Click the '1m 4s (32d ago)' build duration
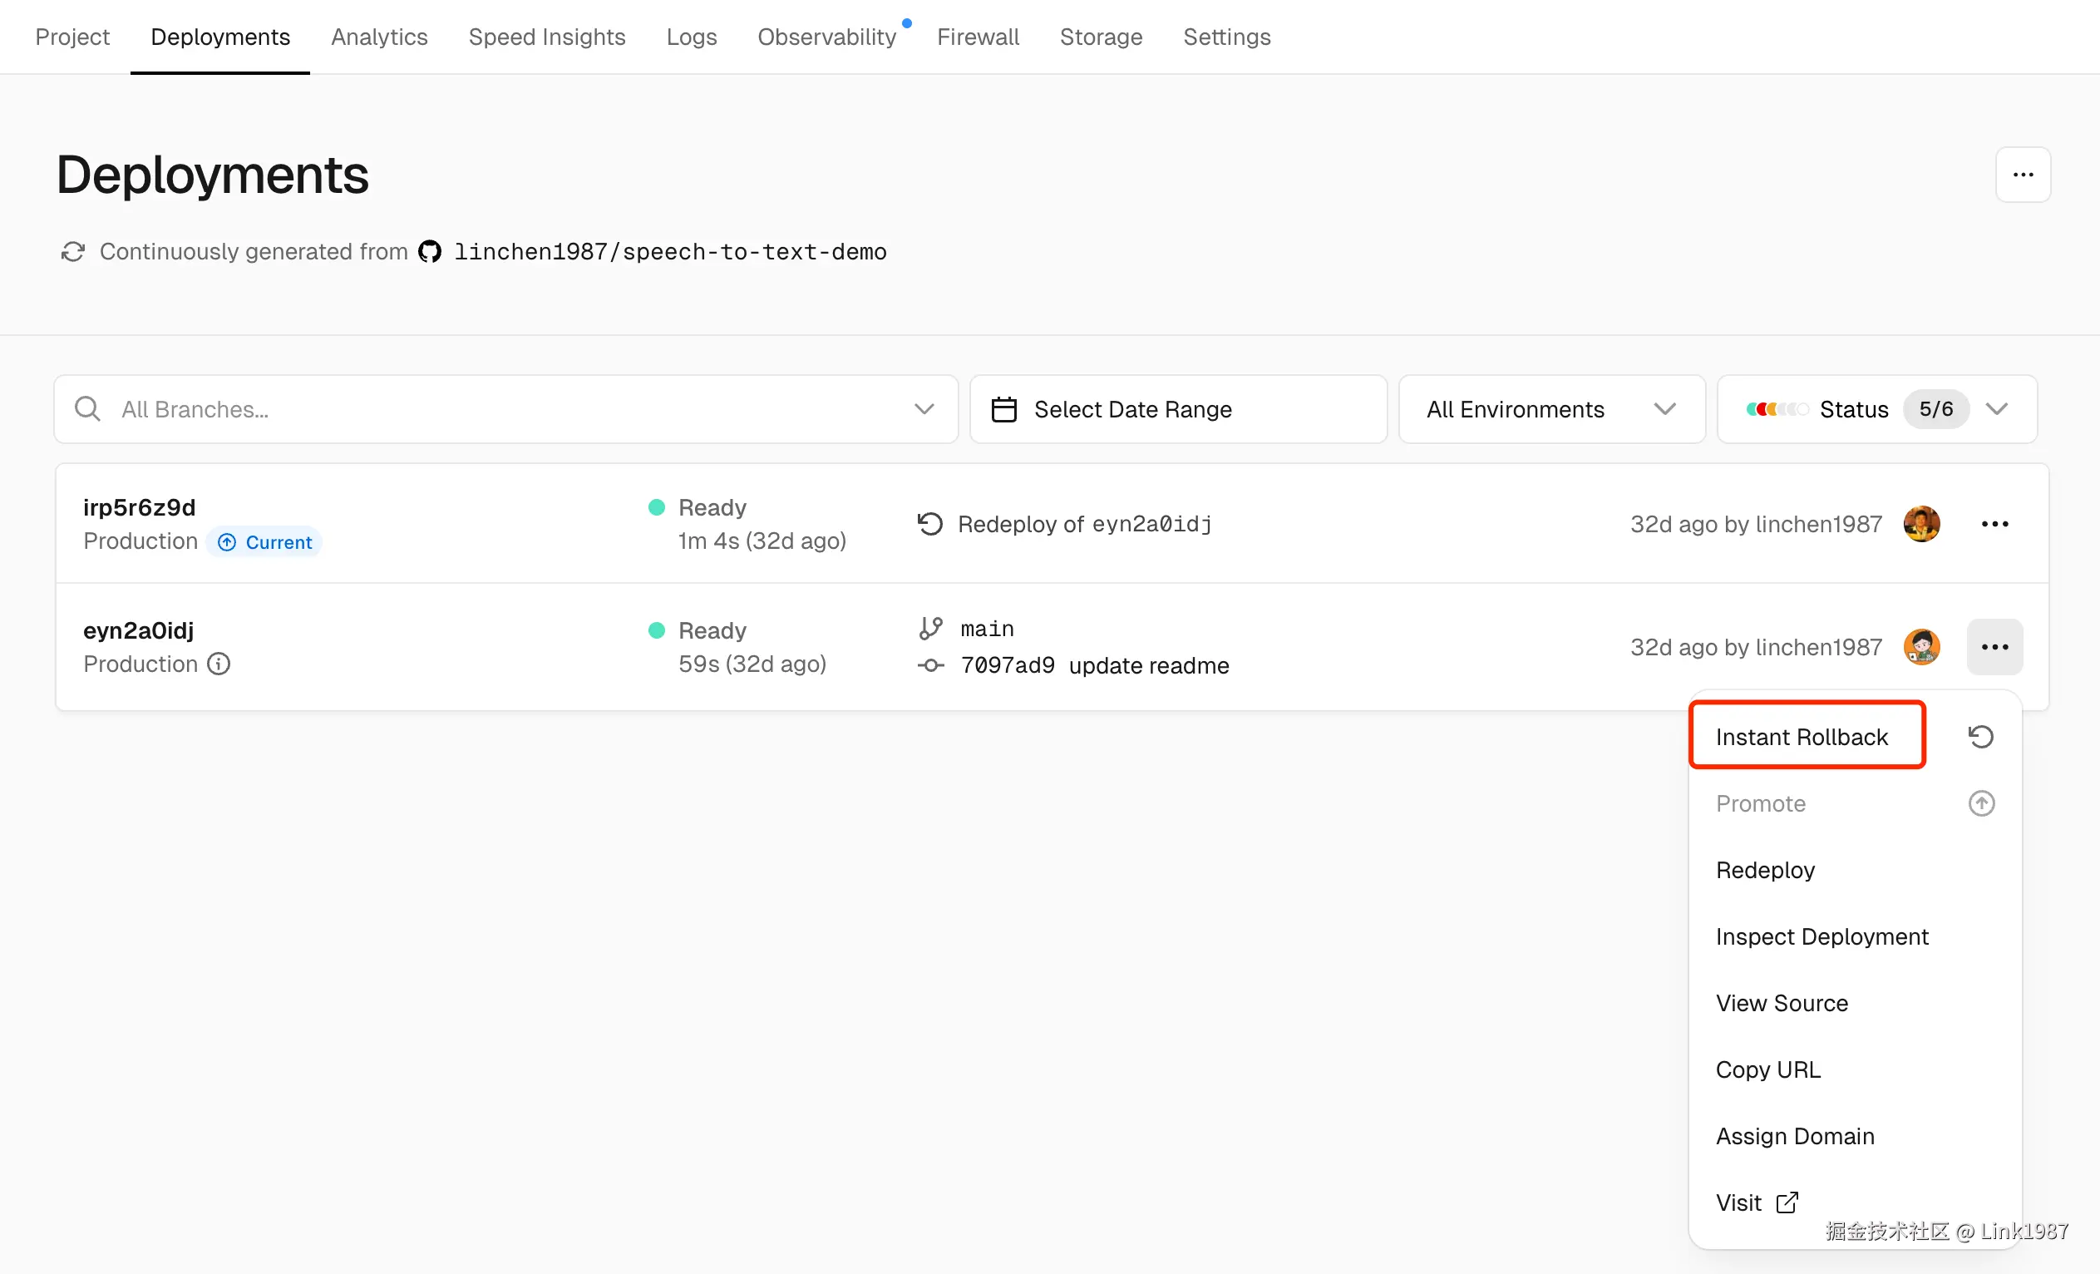The height and width of the screenshot is (1274, 2100). [762, 541]
